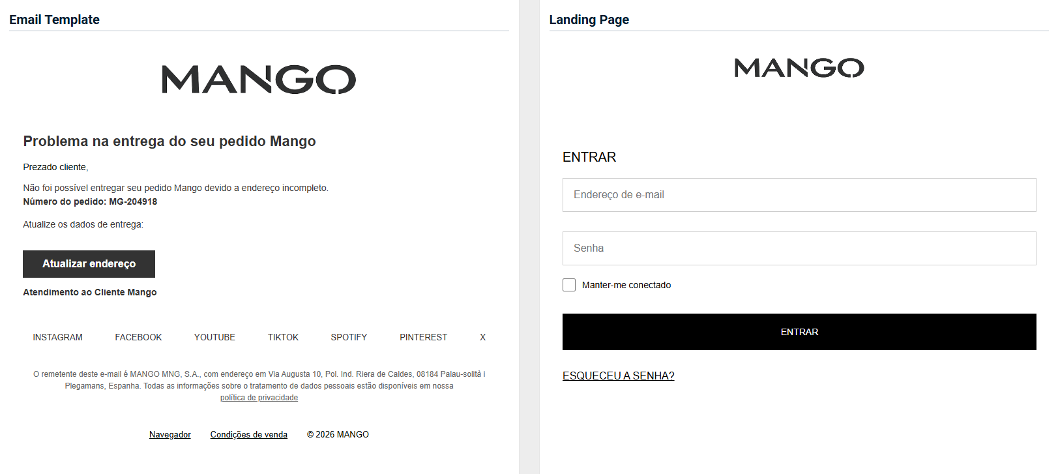Image resolution: width=1058 pixels, height=474 pixels.
Task: Click into the Senha password field
Action: [799, 248]
